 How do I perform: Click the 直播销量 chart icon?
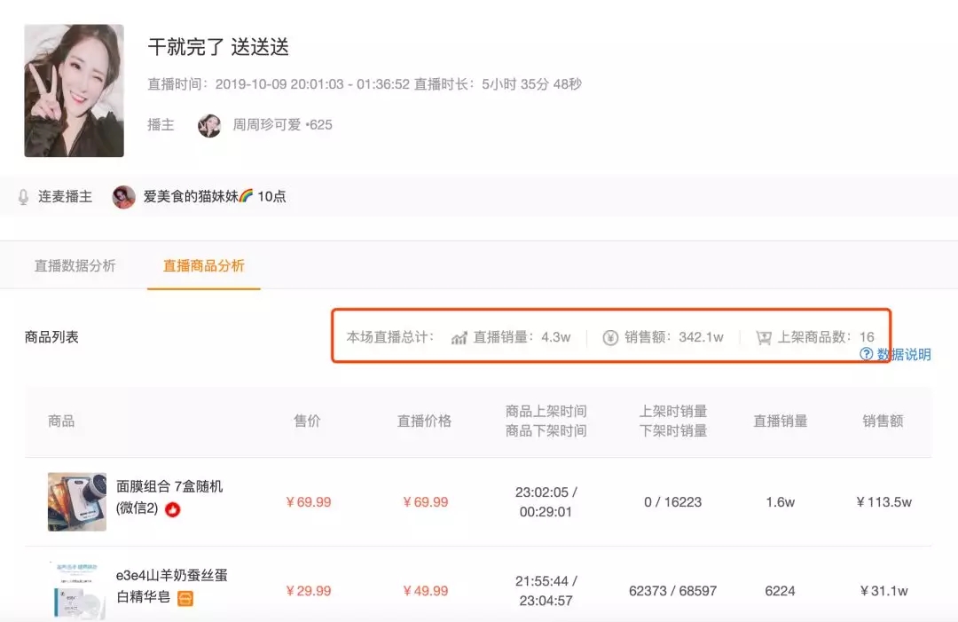click(459, 337)
